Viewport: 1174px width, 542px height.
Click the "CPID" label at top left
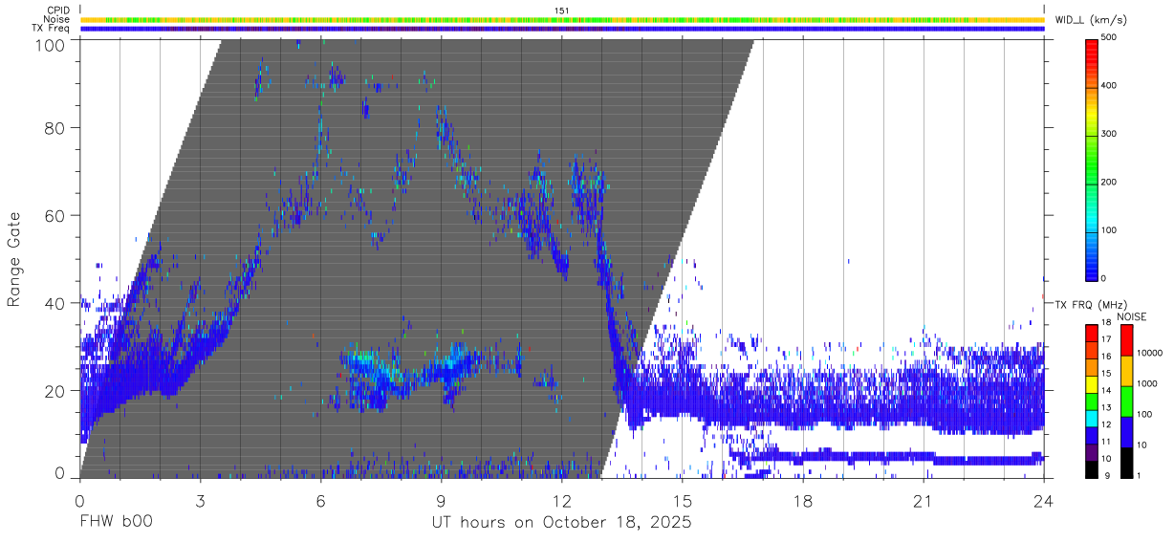click(x=58, y=11)
